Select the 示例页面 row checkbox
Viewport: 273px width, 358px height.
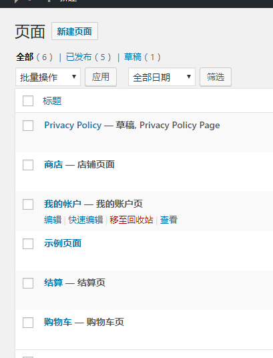pyautogui.click(x=28, y=244)
